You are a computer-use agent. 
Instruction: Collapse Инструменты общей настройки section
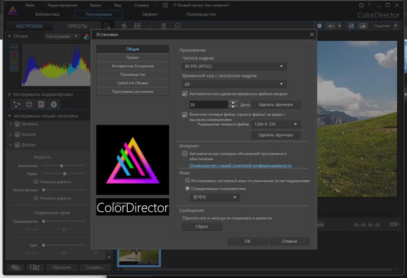point(9,116)
